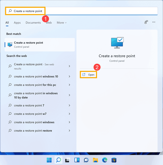Expand arrow for 'create a restore point windows' suggestion

(x=69, y=122)
